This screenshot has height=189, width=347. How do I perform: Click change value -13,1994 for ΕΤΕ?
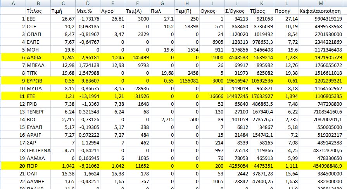point(88,96)
